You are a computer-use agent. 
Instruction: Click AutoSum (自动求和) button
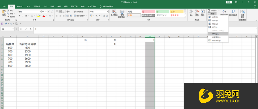point(213,11)
